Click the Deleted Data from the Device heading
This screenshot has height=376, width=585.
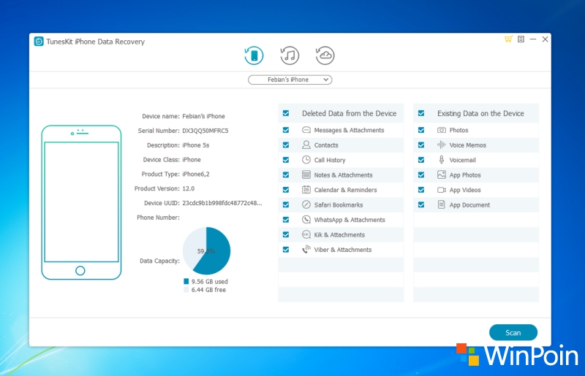point(350,113)
